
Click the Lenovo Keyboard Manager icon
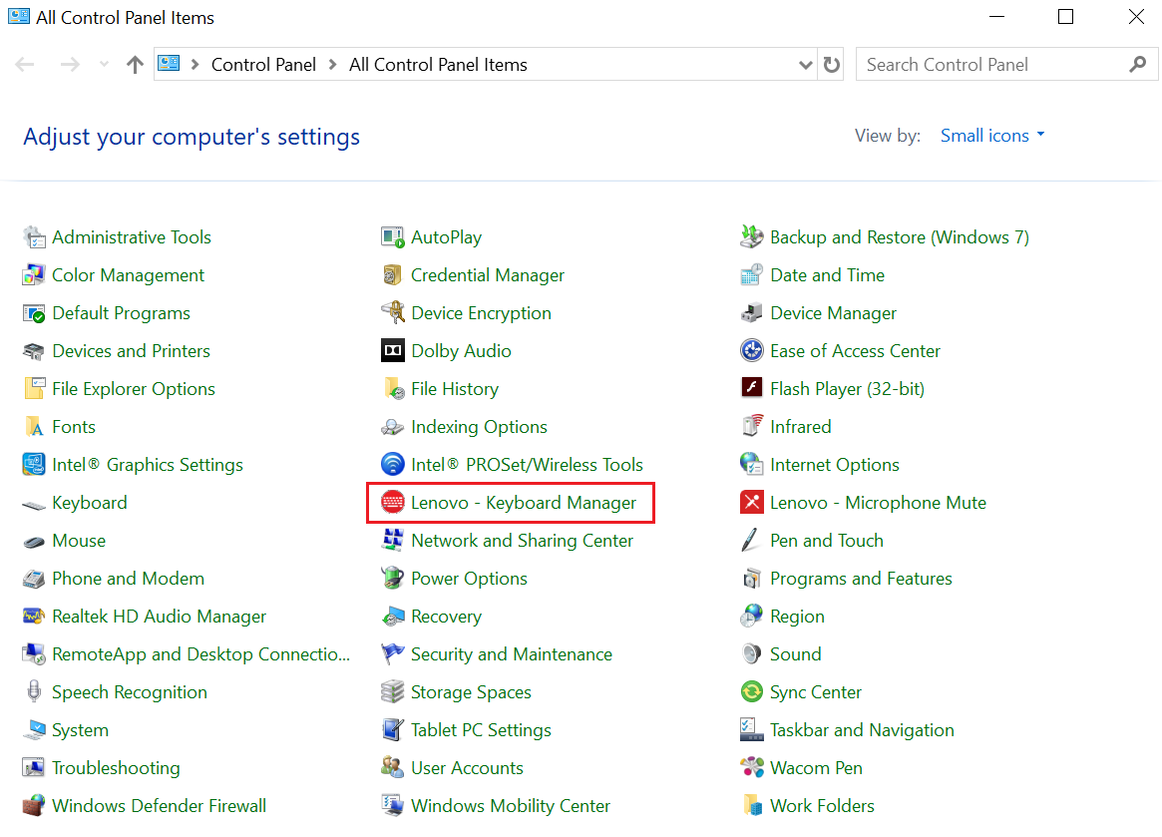point(393,503)
